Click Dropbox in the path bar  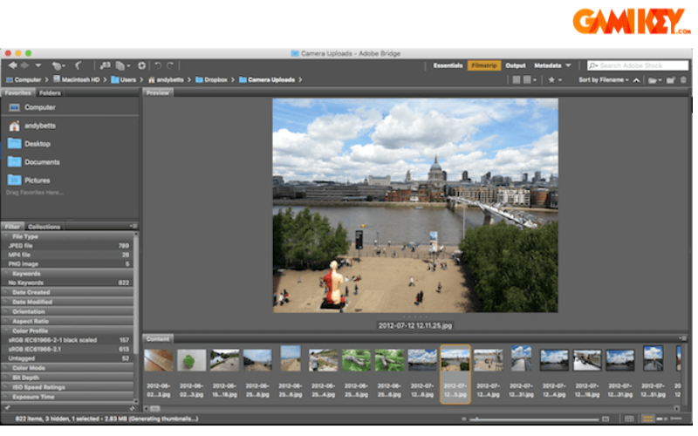(x=211, y=79)
